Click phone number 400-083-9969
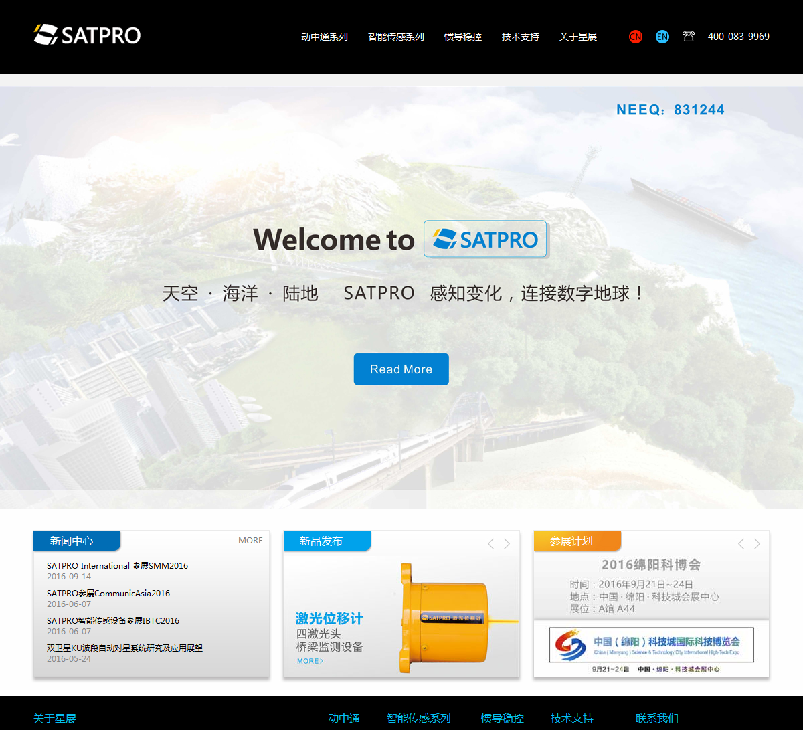This screenshot has width=803, height=730. [739, 37]
